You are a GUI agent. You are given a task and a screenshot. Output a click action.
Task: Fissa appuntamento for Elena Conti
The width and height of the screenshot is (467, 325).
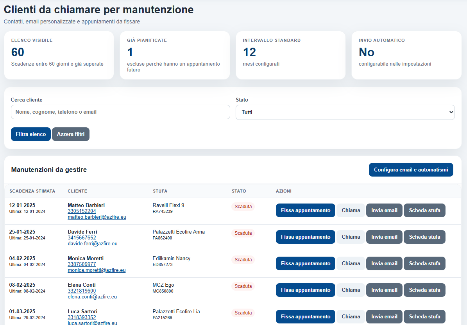tap(306, 290)
